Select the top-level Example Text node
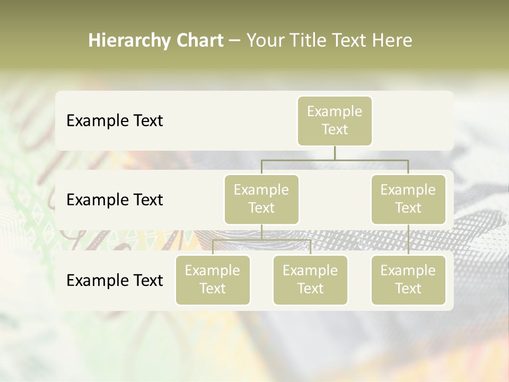 [335, 121]
